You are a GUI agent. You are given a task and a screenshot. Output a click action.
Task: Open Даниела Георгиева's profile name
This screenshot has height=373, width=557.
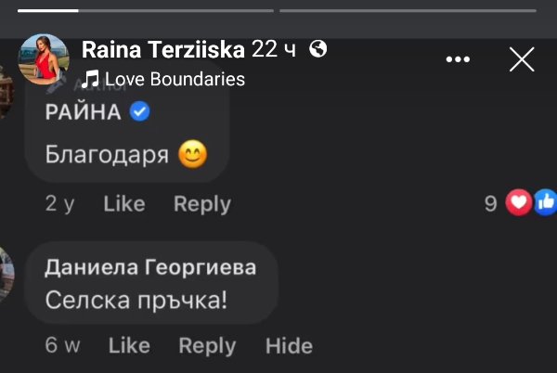(150, 268)
